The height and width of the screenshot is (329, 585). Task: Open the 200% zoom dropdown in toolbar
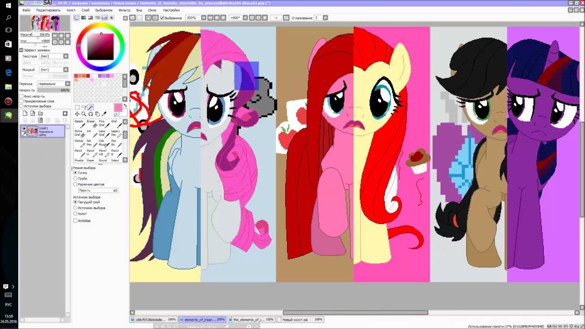[204, 18]
